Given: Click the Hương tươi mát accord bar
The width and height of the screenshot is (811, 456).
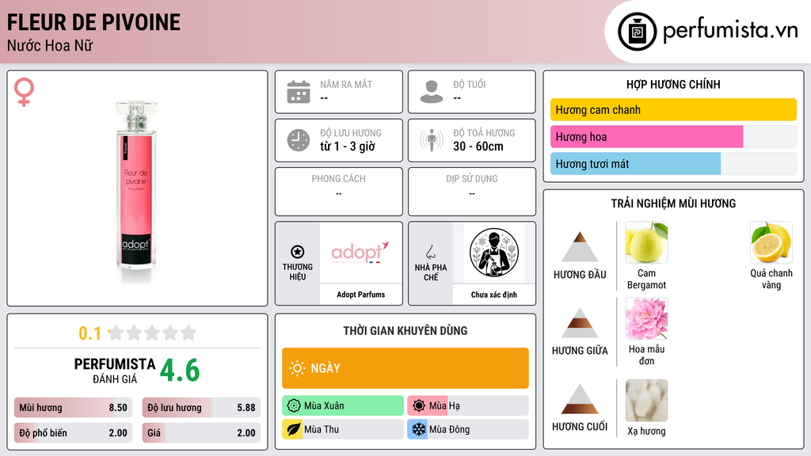Looking at the screenshot, I should point(673,163).
